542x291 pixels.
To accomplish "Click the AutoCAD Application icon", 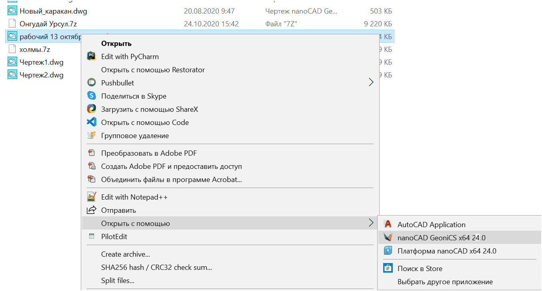I will click(x=388, y=225).
